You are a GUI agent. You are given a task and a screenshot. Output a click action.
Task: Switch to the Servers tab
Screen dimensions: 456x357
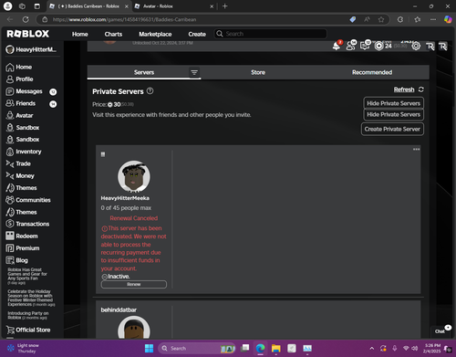coord(144,72)
